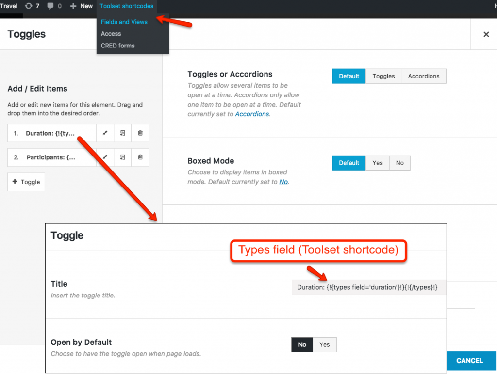Edit the Participants item with pencil icon

(105, 157)
